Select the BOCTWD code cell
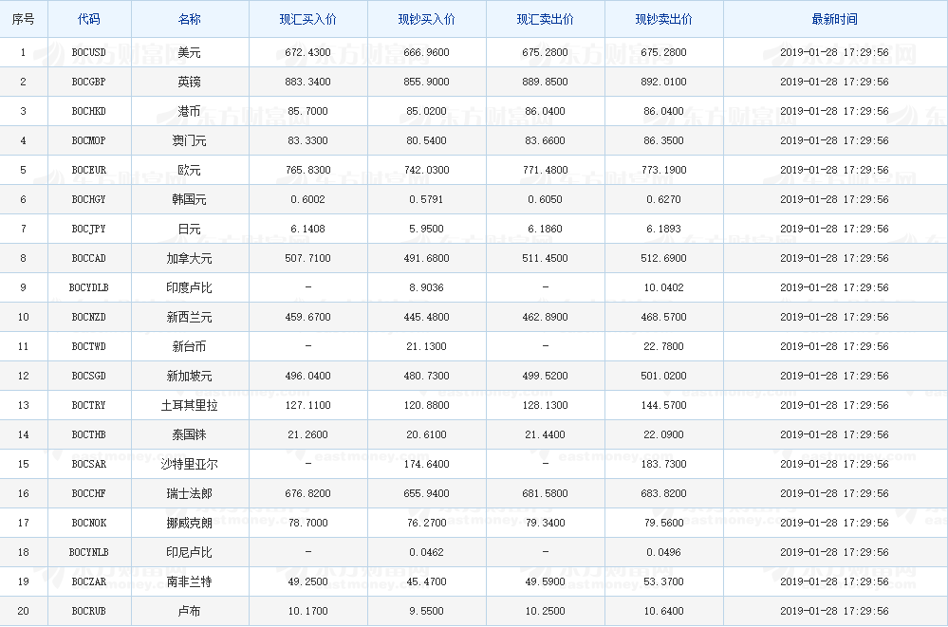 (89, 346)
